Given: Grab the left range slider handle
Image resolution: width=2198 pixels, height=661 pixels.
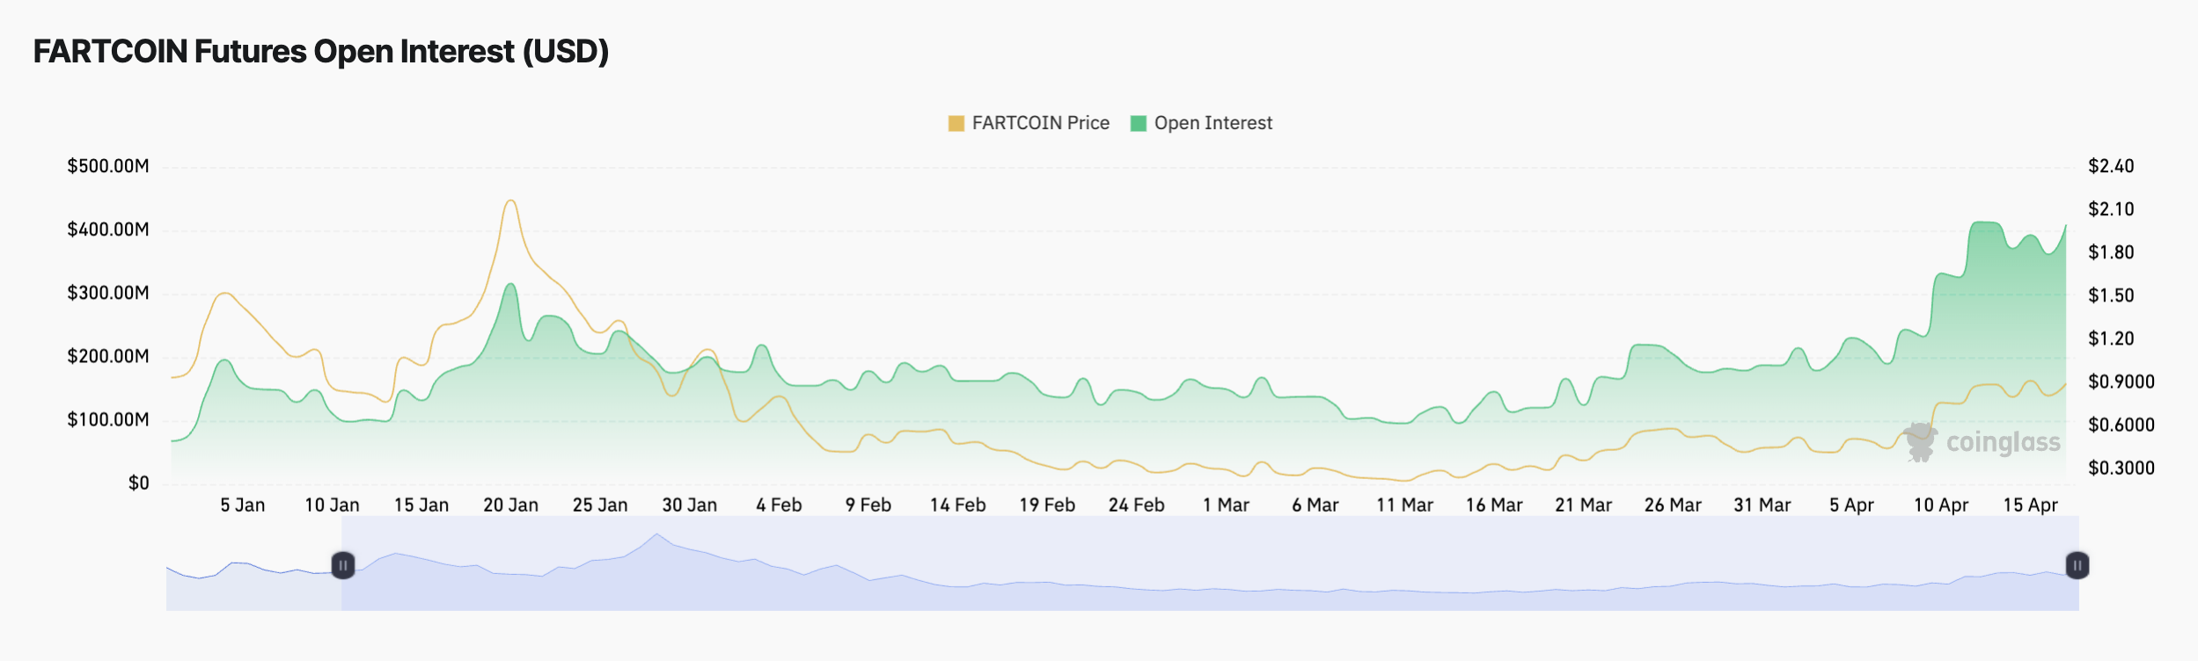Looking at the screenshot, I should coord(343,565).
